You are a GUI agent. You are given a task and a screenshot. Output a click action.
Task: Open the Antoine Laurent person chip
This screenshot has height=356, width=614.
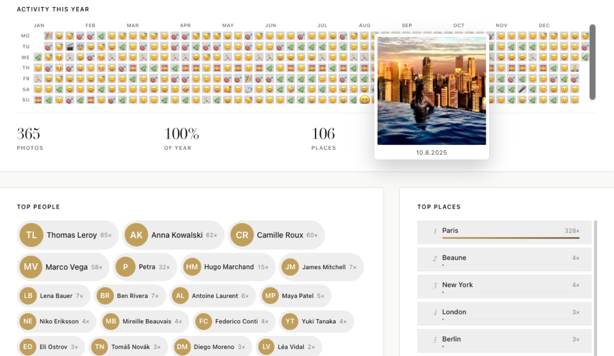(213, 296)
